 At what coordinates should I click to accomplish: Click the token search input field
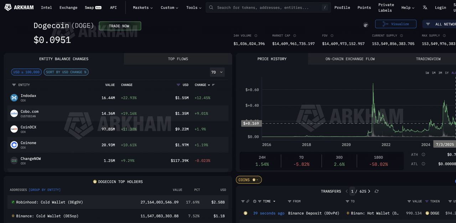tap(267, 7)
